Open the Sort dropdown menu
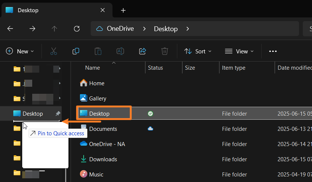 click(x=198, y=52)
